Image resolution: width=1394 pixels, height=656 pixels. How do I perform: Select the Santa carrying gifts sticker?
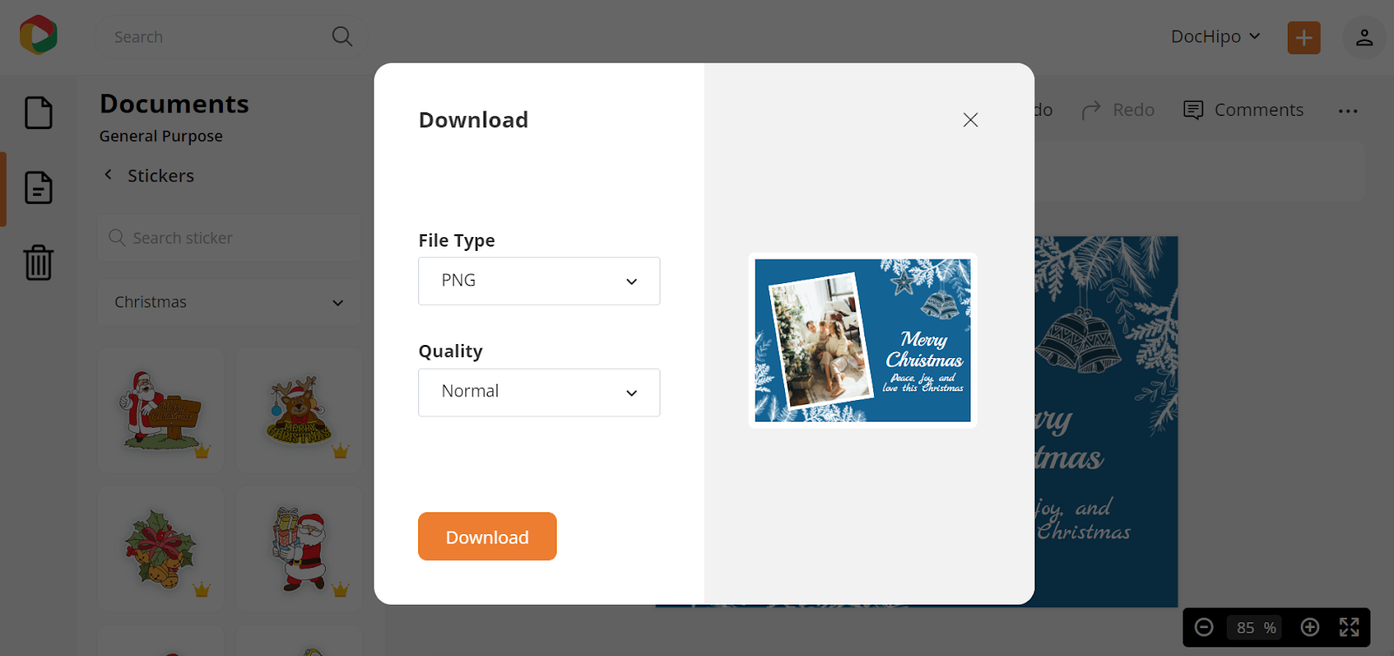point(300,549)
